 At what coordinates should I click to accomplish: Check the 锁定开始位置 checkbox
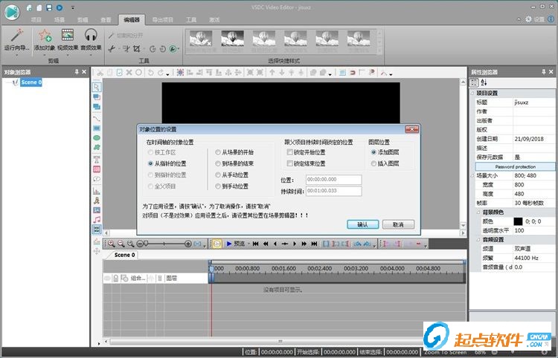tap(289, 152)
